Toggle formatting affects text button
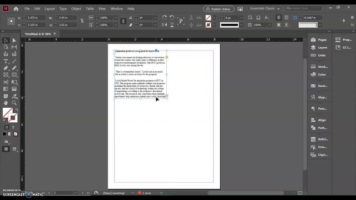 pyautogui.click(x=13, y=127)
